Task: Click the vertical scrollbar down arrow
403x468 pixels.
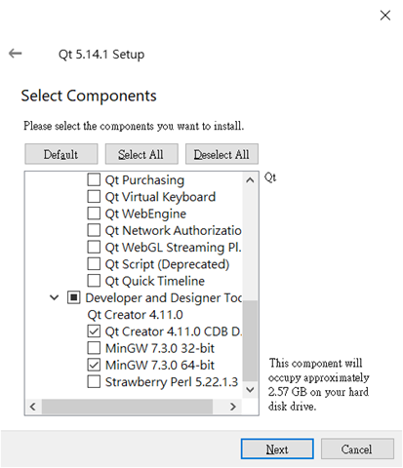Action: coord(250,389)
